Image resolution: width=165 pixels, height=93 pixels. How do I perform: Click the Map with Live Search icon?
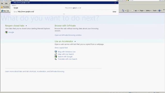pos(56,54)
